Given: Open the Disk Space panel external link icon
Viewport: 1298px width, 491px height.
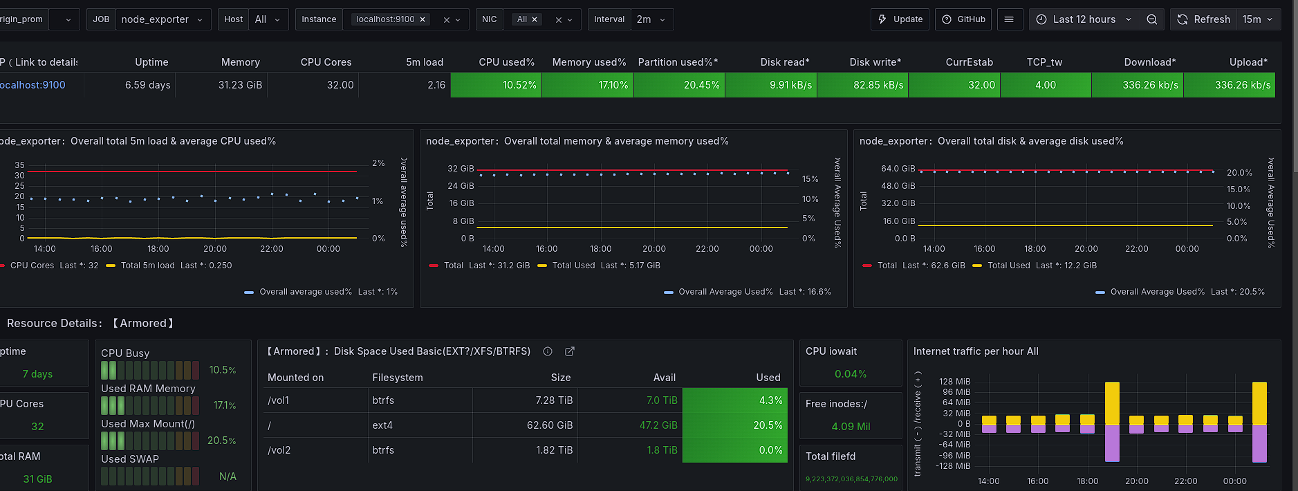Looking at the screenshot, I should (570, 351).
